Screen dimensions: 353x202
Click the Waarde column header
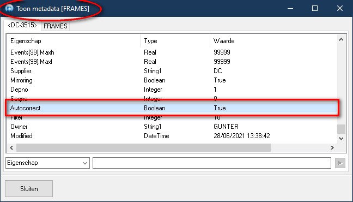[x=273, y=41]
